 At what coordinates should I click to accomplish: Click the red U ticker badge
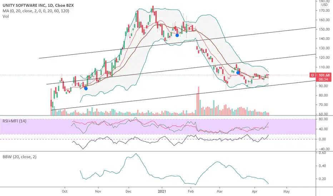(312, 75)
